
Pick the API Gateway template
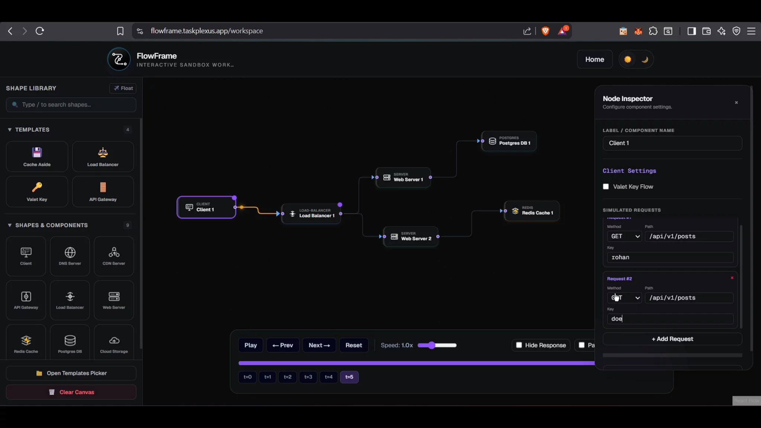[103, 191]
